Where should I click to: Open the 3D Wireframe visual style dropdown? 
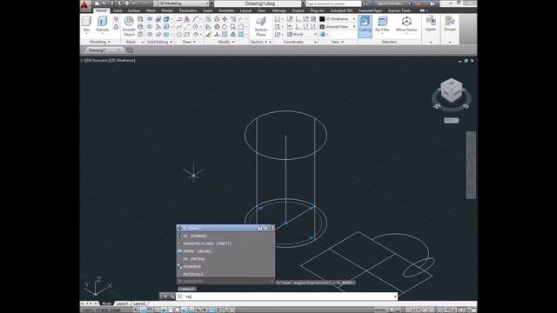pos(338,19)
